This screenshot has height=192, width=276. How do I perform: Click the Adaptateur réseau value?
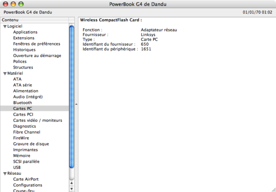click(159, 30)
